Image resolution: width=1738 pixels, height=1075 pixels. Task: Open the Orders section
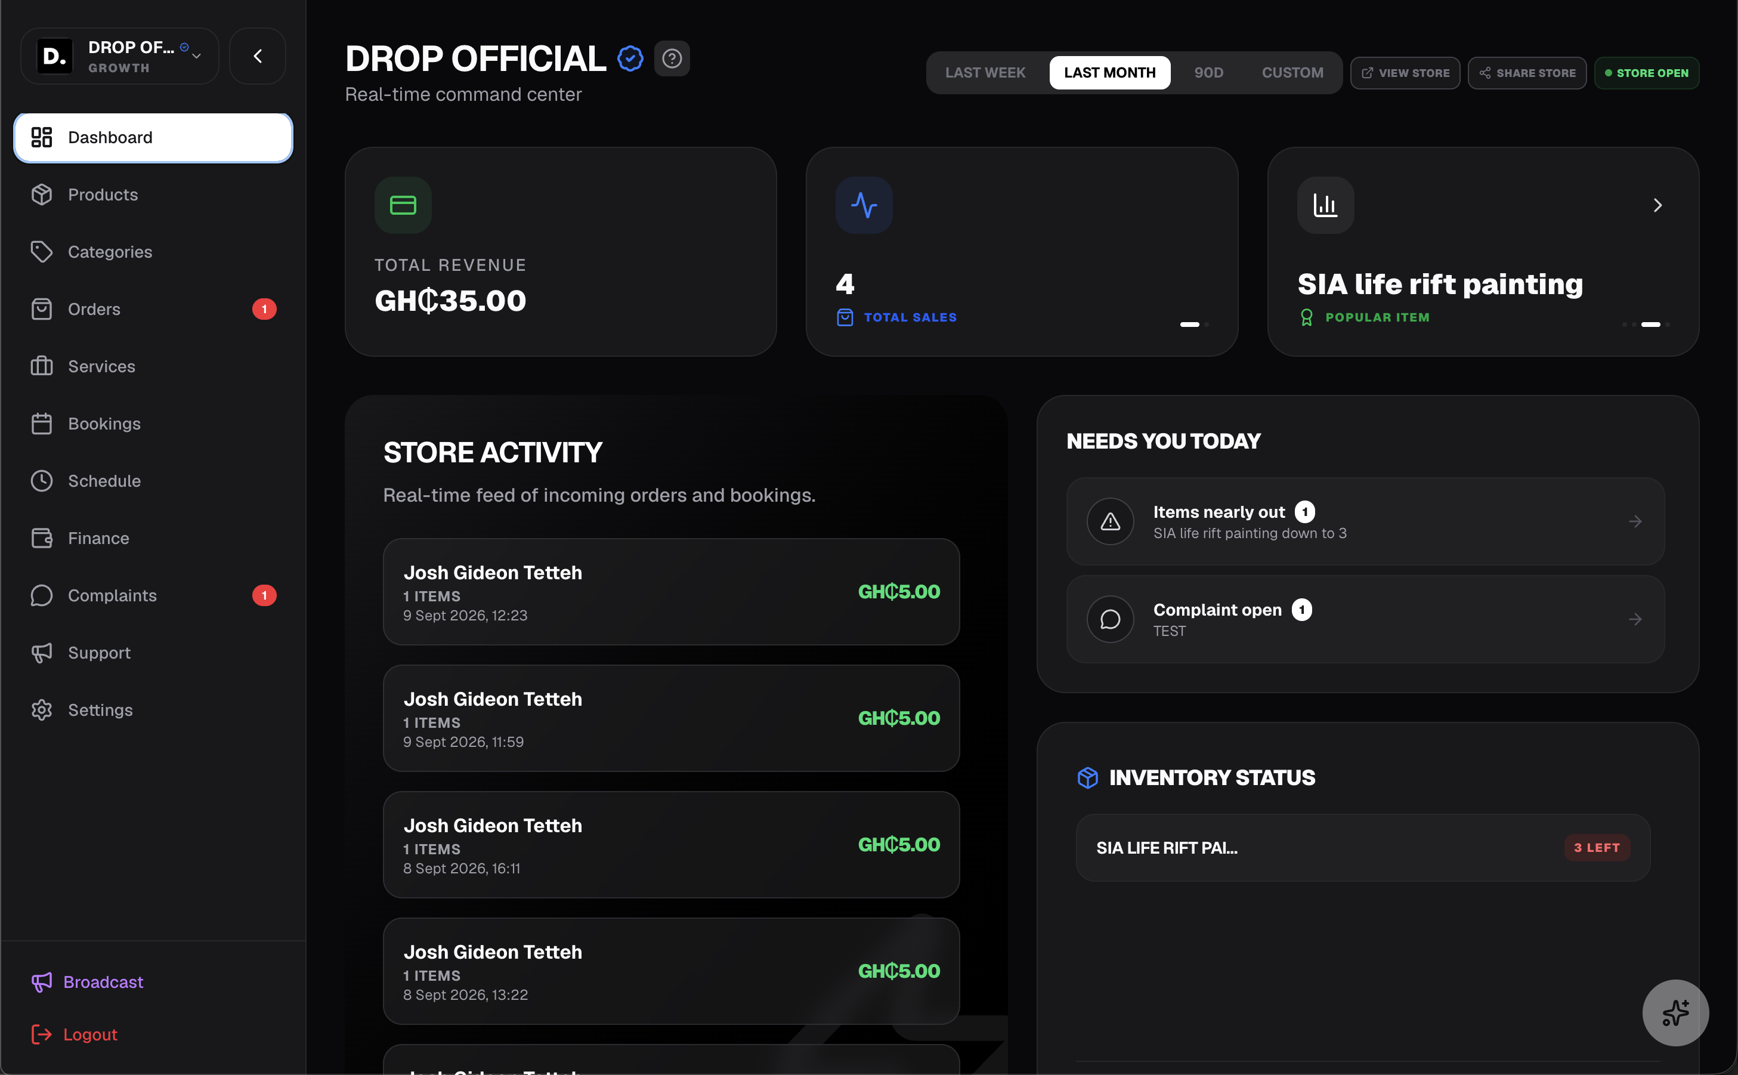[153, 309]
